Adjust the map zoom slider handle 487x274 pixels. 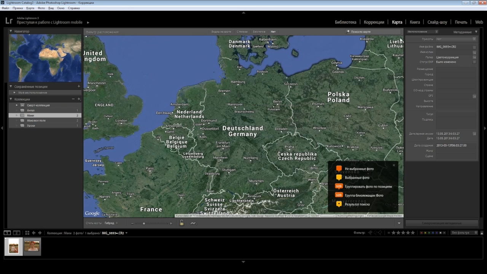click(144, 223)
